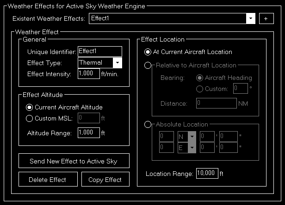Click the longitude seconds field

pos(229,147)
